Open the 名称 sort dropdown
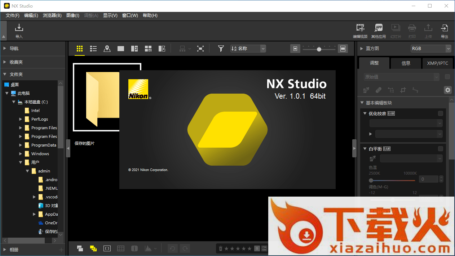Screen dimensions: 455x256 [x=248, y=49]
